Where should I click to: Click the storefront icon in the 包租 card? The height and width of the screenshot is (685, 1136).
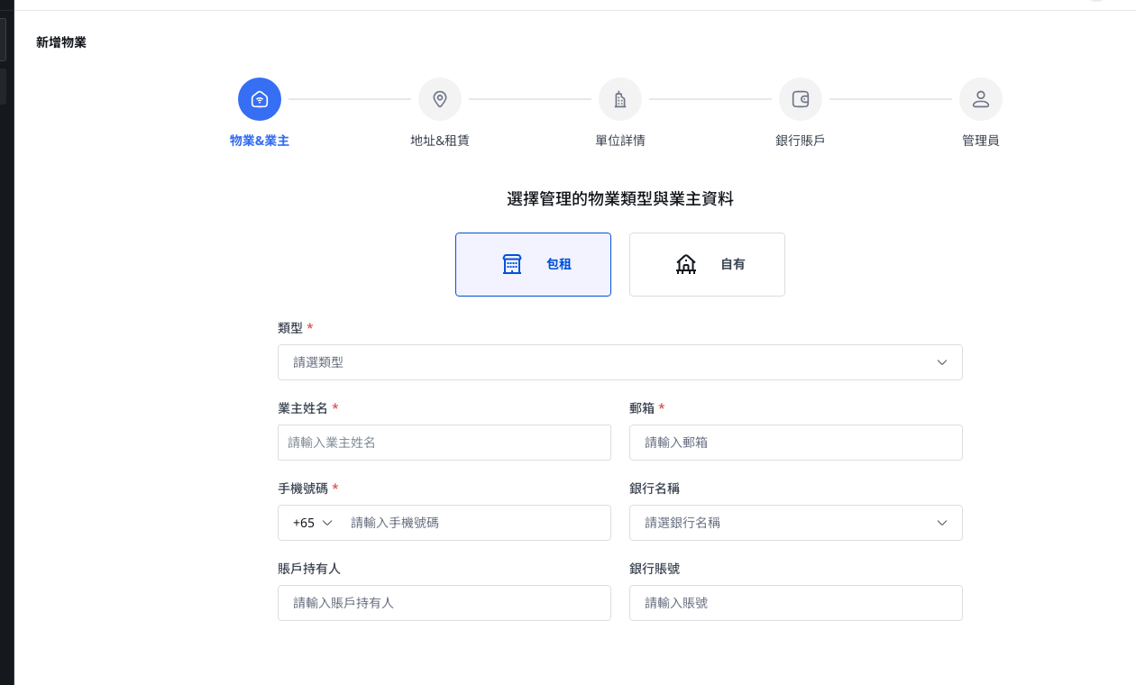tap(512, 264)
